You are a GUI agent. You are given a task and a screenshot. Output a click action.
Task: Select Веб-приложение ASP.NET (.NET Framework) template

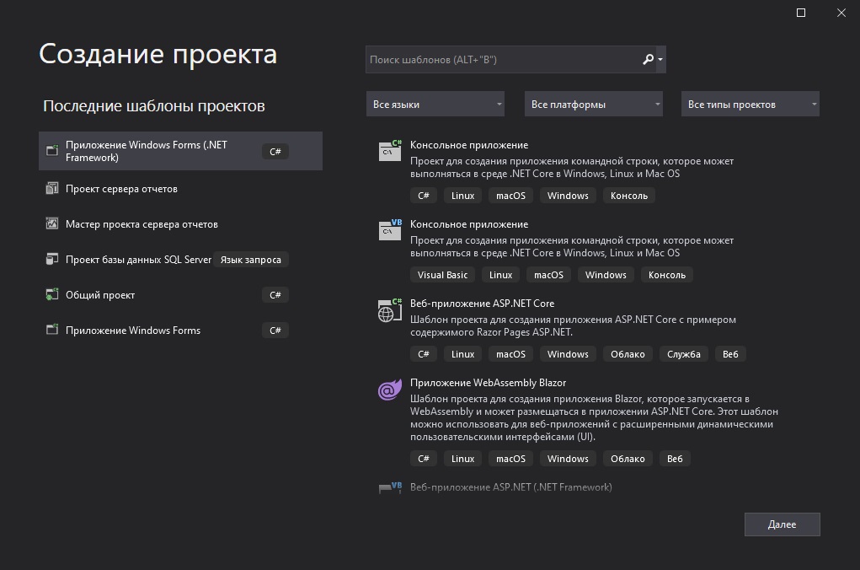[x=510, y=487]
